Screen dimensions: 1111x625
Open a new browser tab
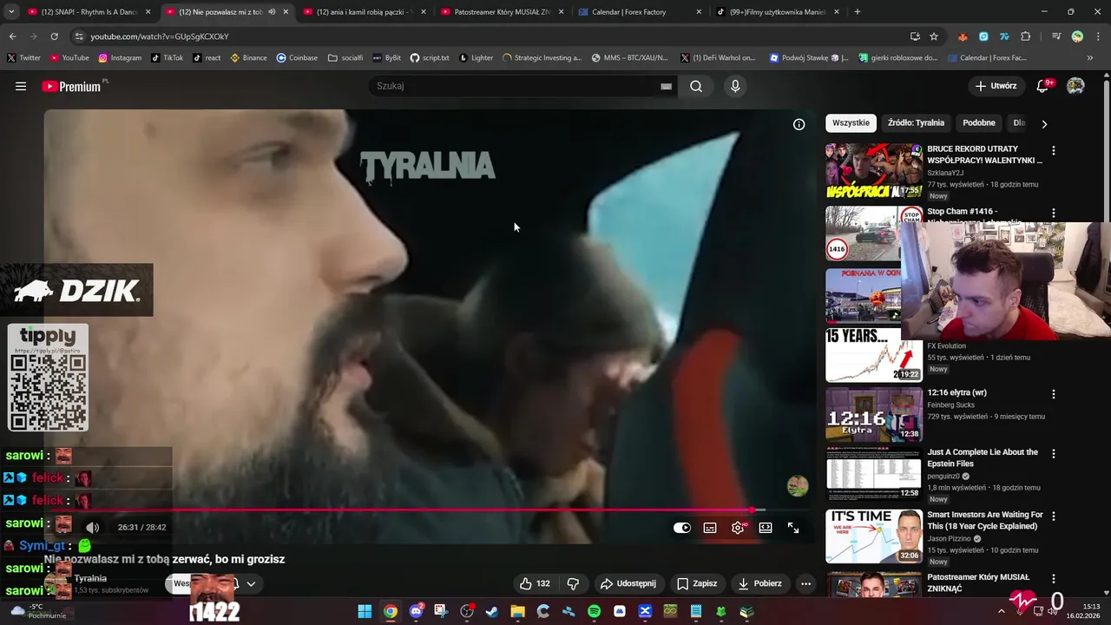858,12
